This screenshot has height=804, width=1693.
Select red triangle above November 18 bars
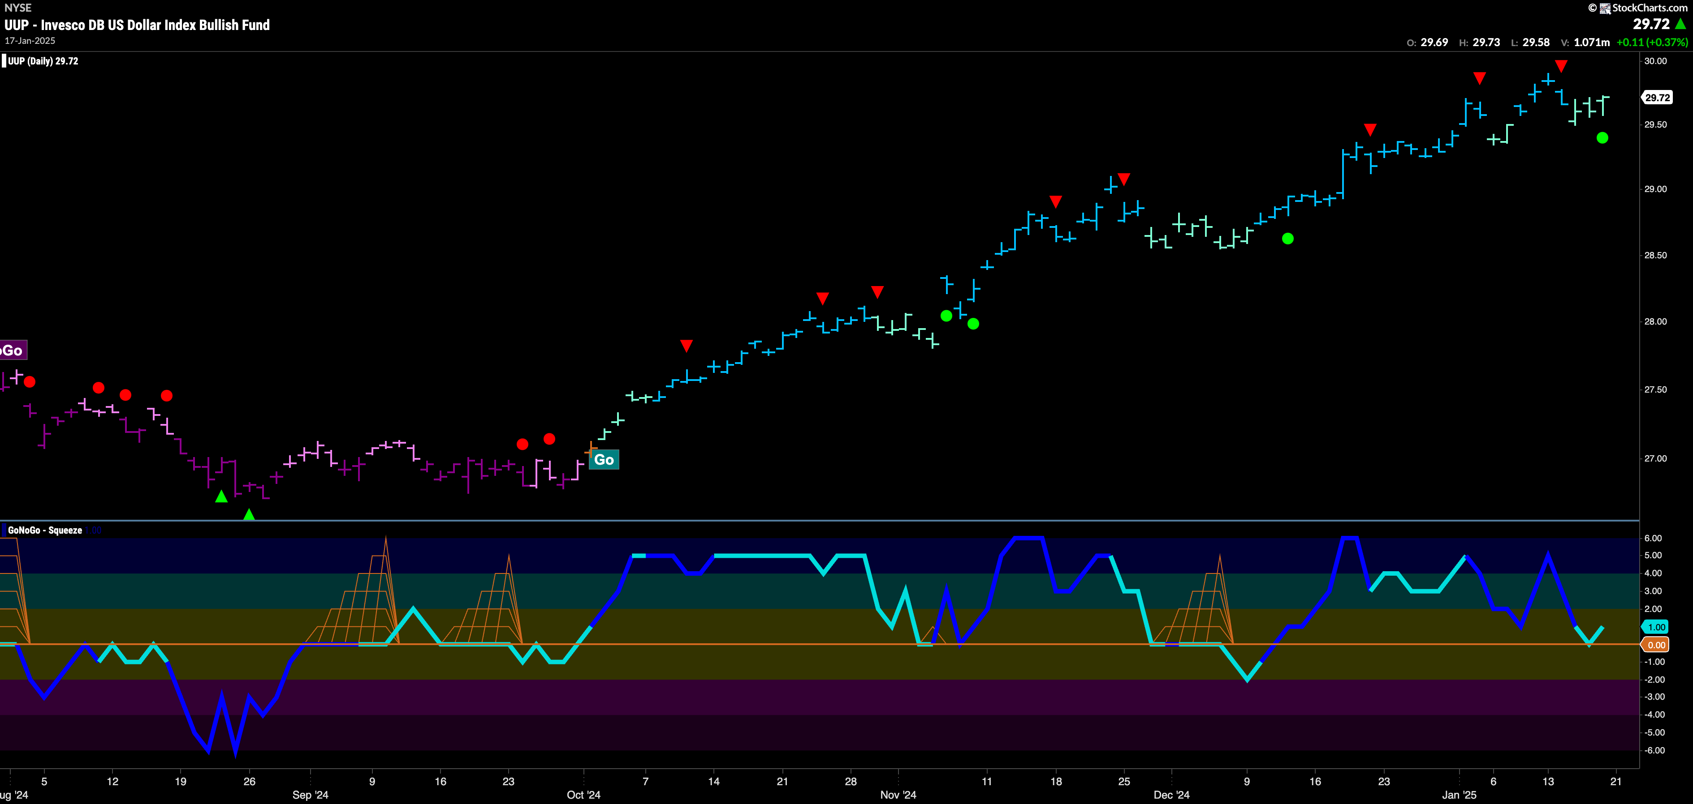1055,201
